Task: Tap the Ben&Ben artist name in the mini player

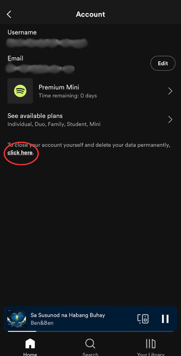Action: tap(42, 323)
